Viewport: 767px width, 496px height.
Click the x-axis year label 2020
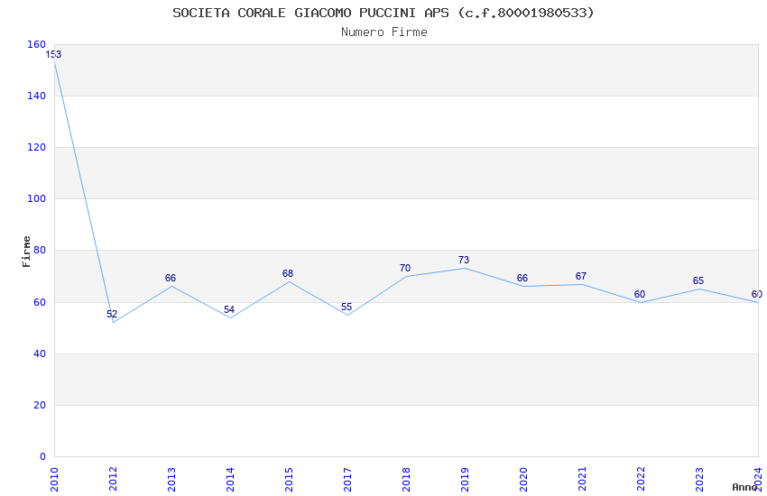(524, 479)
